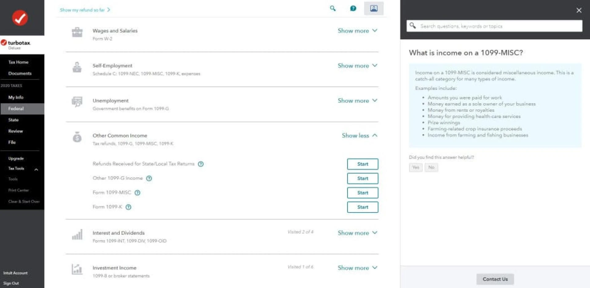Select Yes for answer helpful

click(x=415, y=167)
